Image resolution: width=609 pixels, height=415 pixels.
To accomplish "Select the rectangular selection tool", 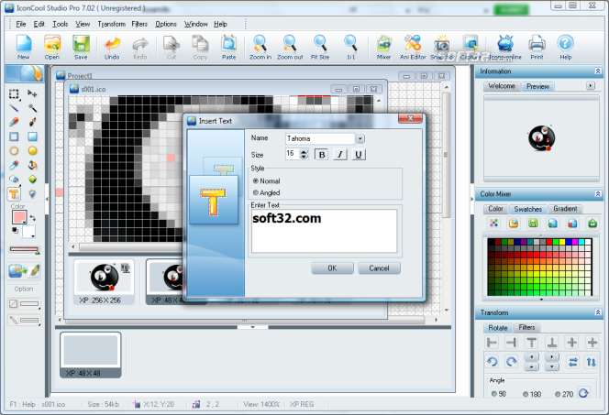I will coord(14,93).
